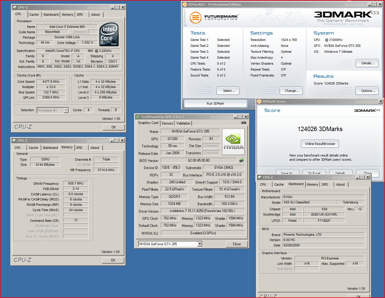The image size is (385, 298).
Task: Click the Run 3DMark button
Action: coord(215,103)
